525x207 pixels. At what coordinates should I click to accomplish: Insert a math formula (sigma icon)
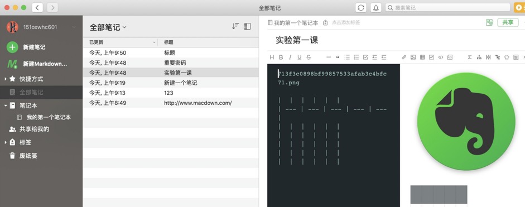coord(470,57)
